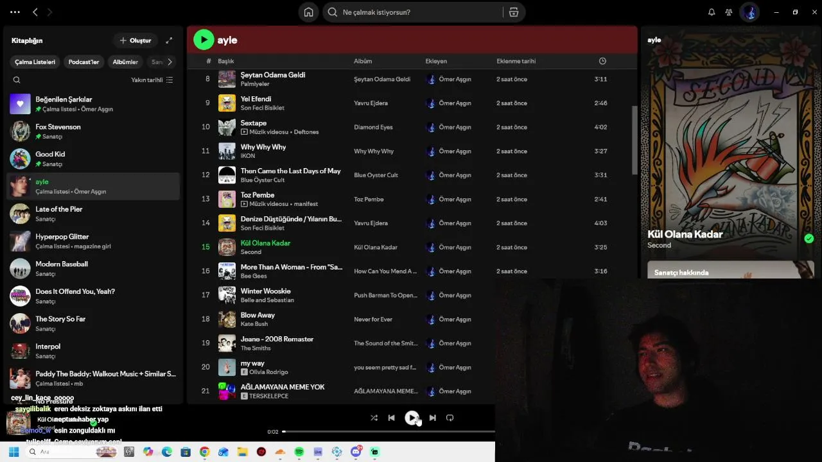Click the Ne çalmak istiyorsun search field

click(x=414, y=12)
